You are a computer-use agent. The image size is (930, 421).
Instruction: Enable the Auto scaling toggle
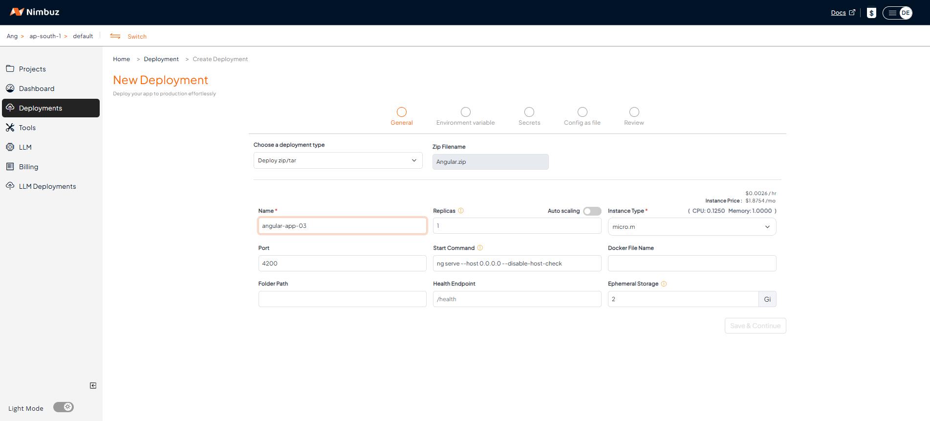pos(592,211)
